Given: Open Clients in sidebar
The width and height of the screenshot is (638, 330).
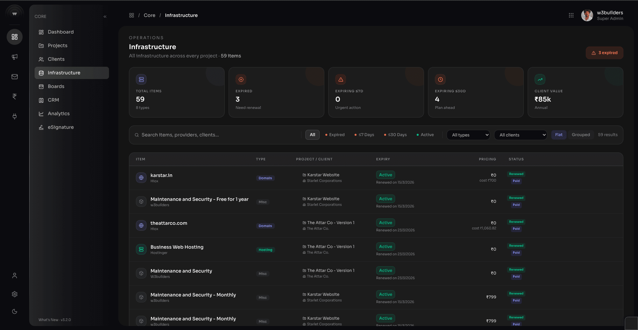Looking at the screenshot, I should pos(72,59).
